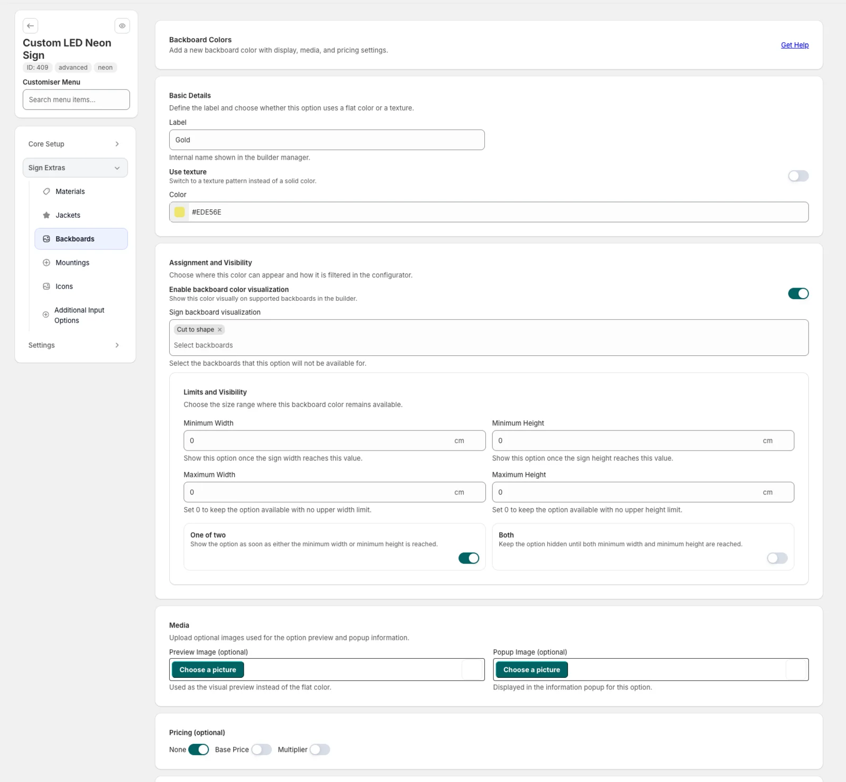Choose a picture for Preview Image
This screenshot has height=782, width=846.
[x=208, y=670]
